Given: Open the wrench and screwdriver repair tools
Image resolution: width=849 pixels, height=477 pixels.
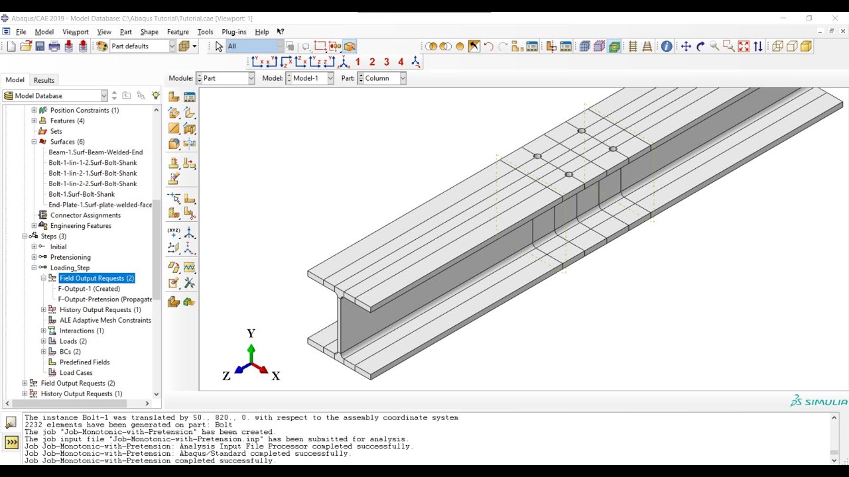Looking at the screenshot, I should pyautogui.click(x=190, y=284).
